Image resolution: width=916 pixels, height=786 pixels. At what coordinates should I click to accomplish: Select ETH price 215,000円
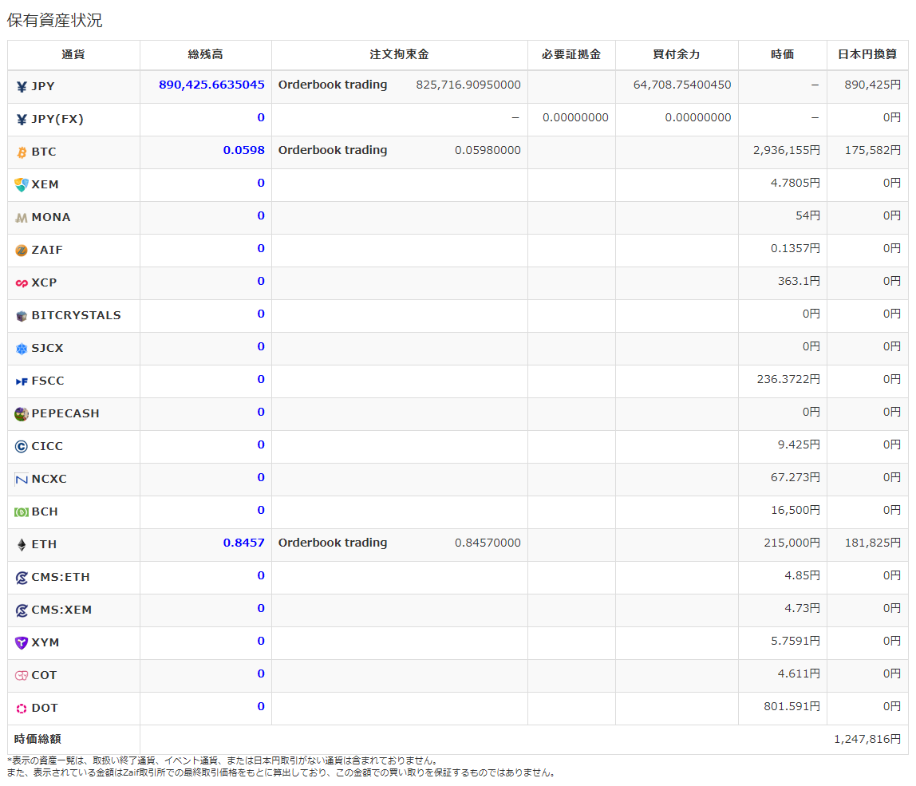point(792,543)
